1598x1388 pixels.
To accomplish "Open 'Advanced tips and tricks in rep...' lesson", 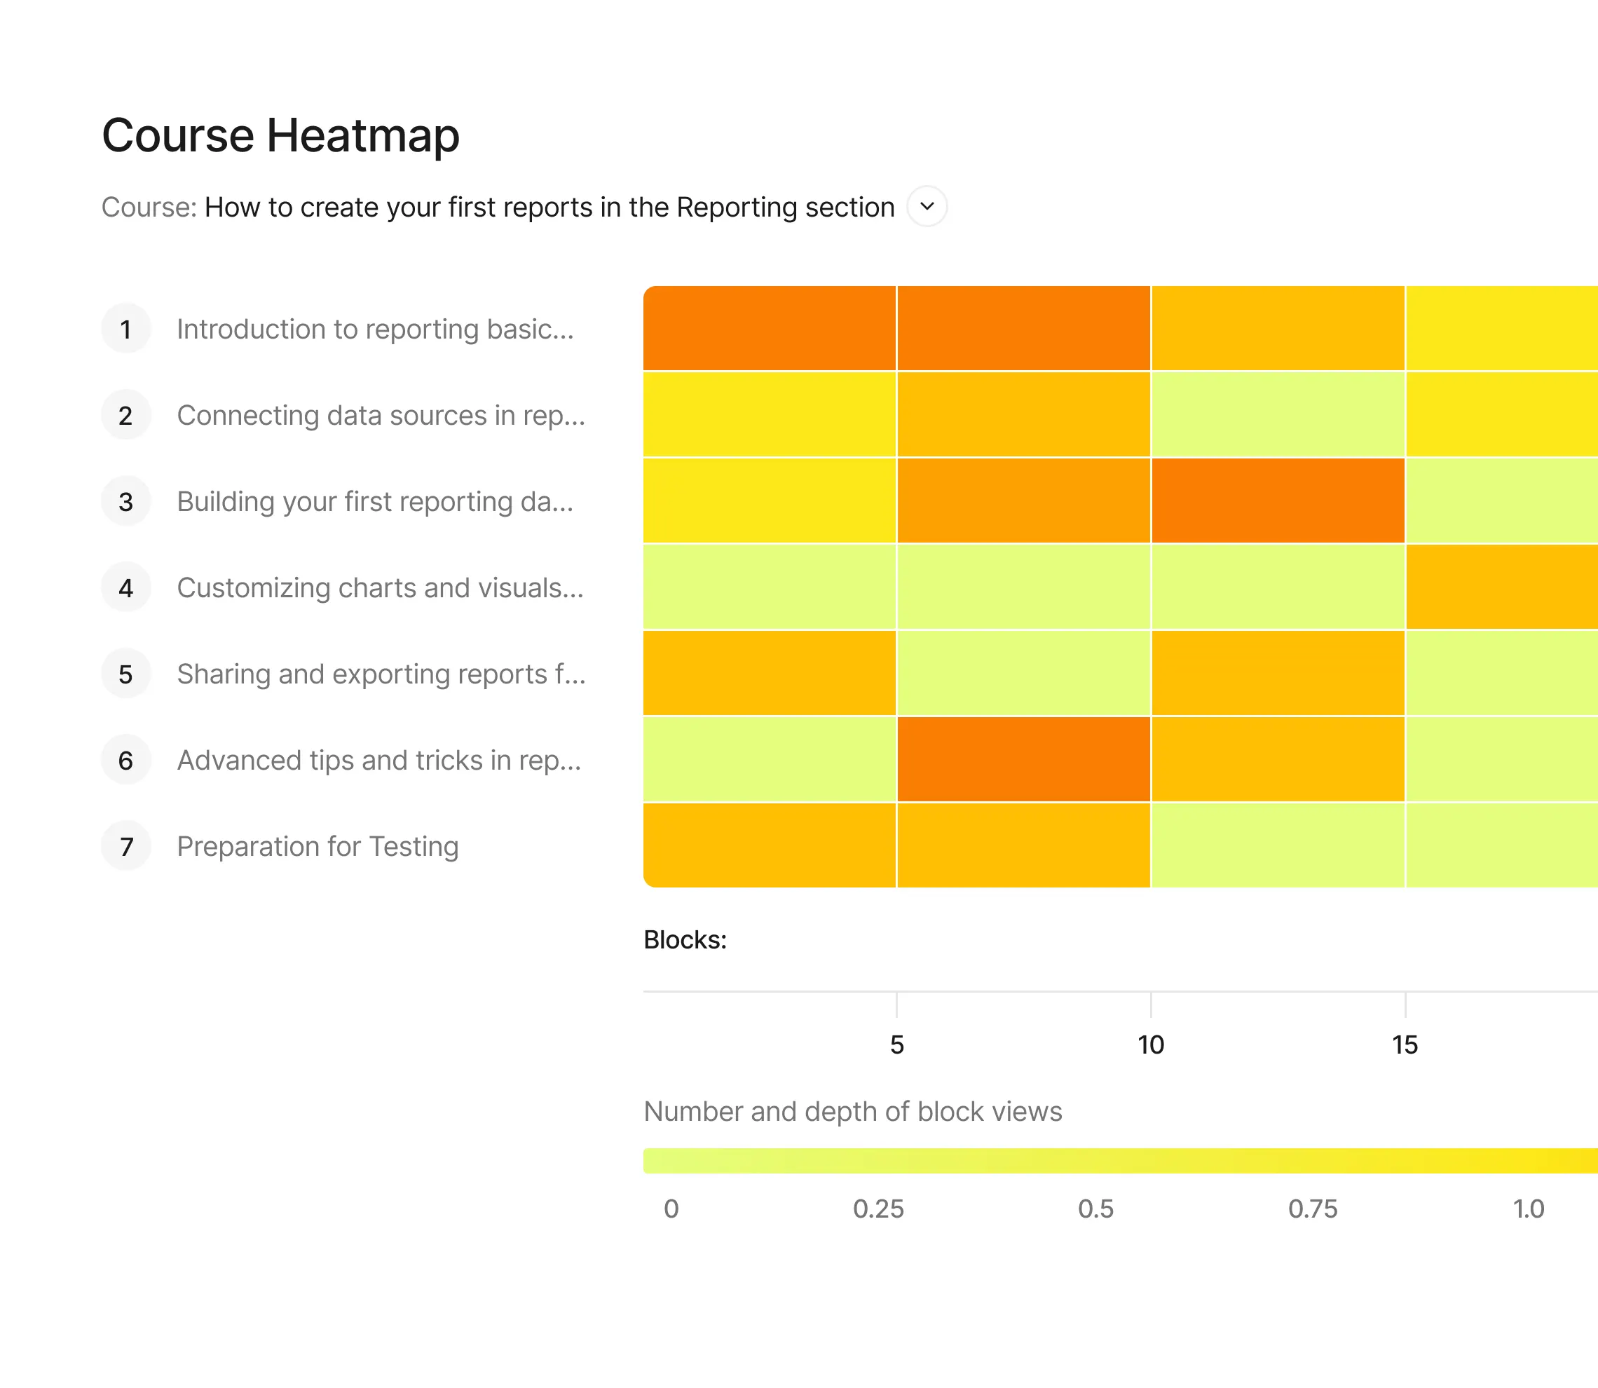I will pos(378,761).
